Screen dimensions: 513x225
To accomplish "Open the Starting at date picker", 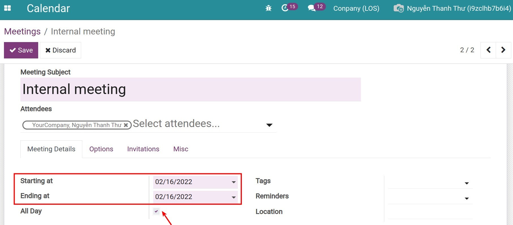I will point(195,182).
